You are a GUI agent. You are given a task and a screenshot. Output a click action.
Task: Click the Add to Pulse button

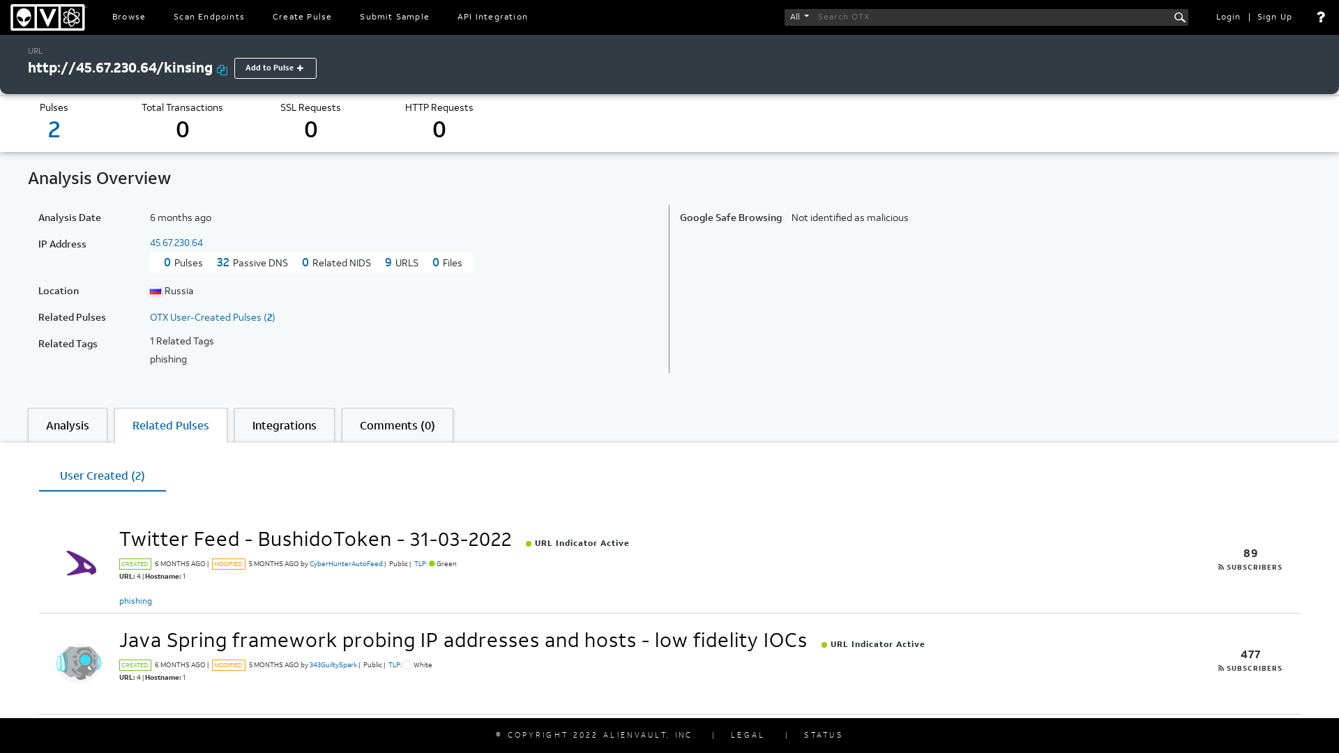pyautogui.click(x=275, y=68)
